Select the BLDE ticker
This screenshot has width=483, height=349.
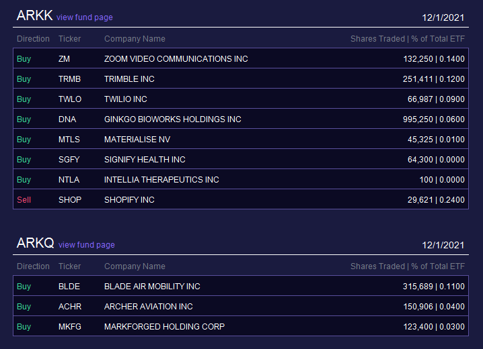click(69, 287)
